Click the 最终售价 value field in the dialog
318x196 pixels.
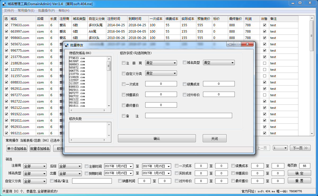point(161,105)
